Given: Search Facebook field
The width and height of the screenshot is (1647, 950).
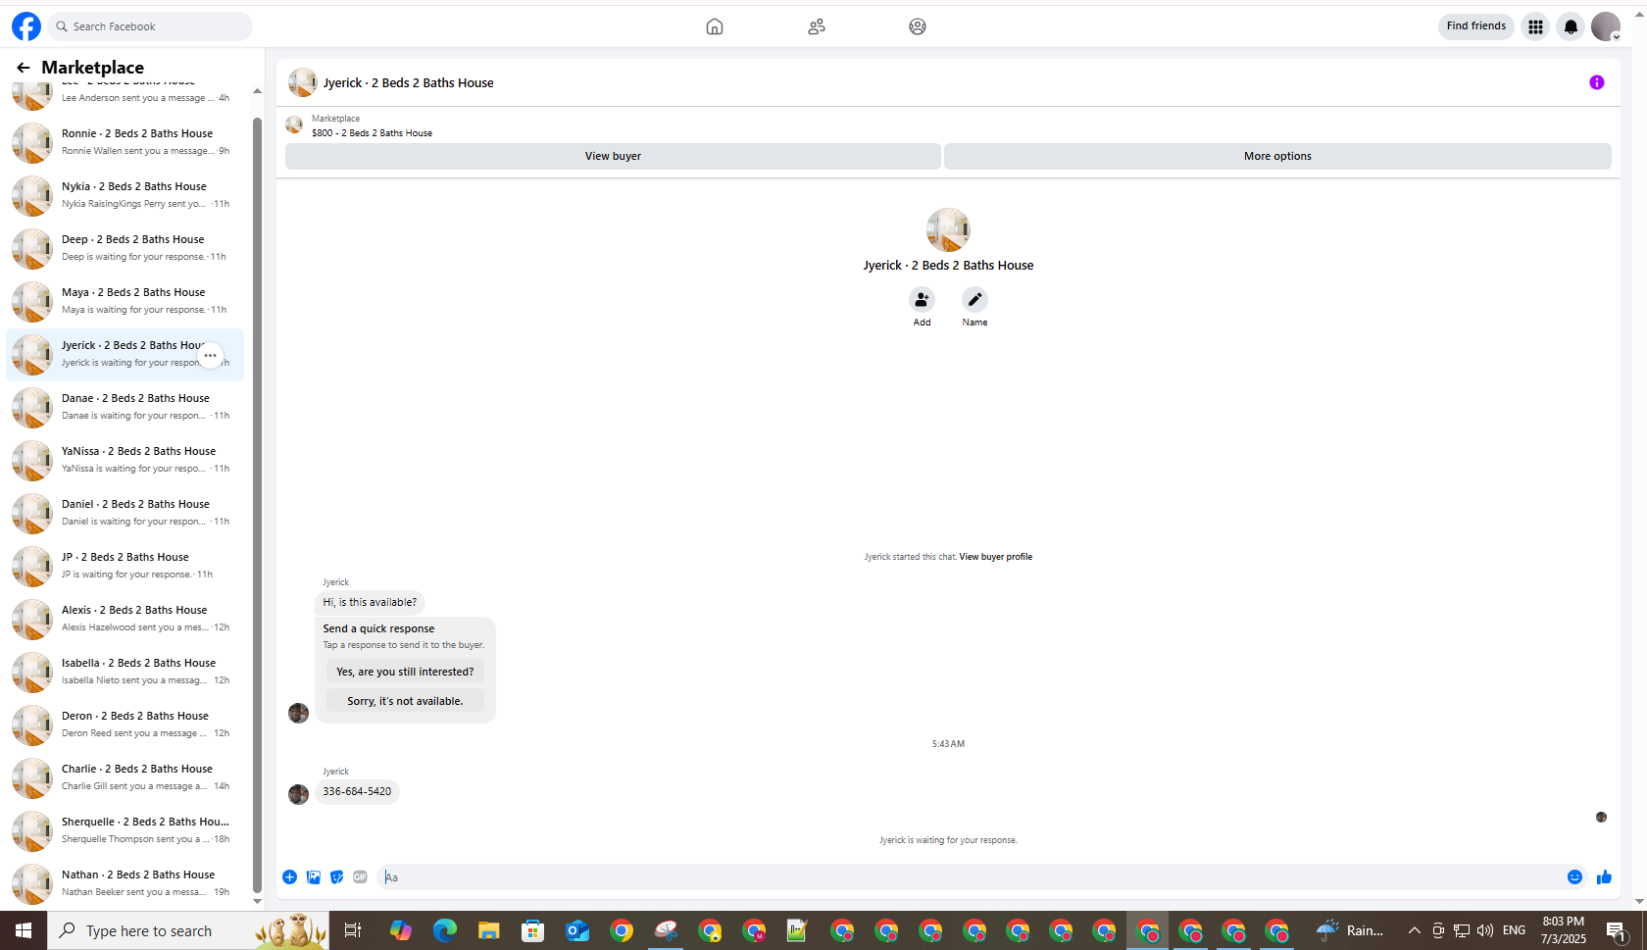Looking at the screenshot, I should (x=150, y=26).
